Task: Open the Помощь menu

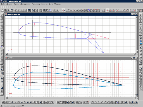Action: [58, 4]
